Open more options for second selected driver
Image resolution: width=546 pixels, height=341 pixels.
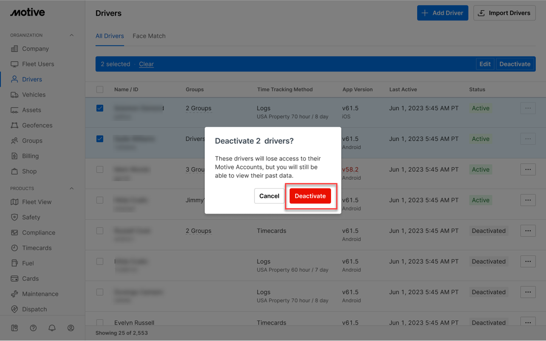tap(528, 139)
